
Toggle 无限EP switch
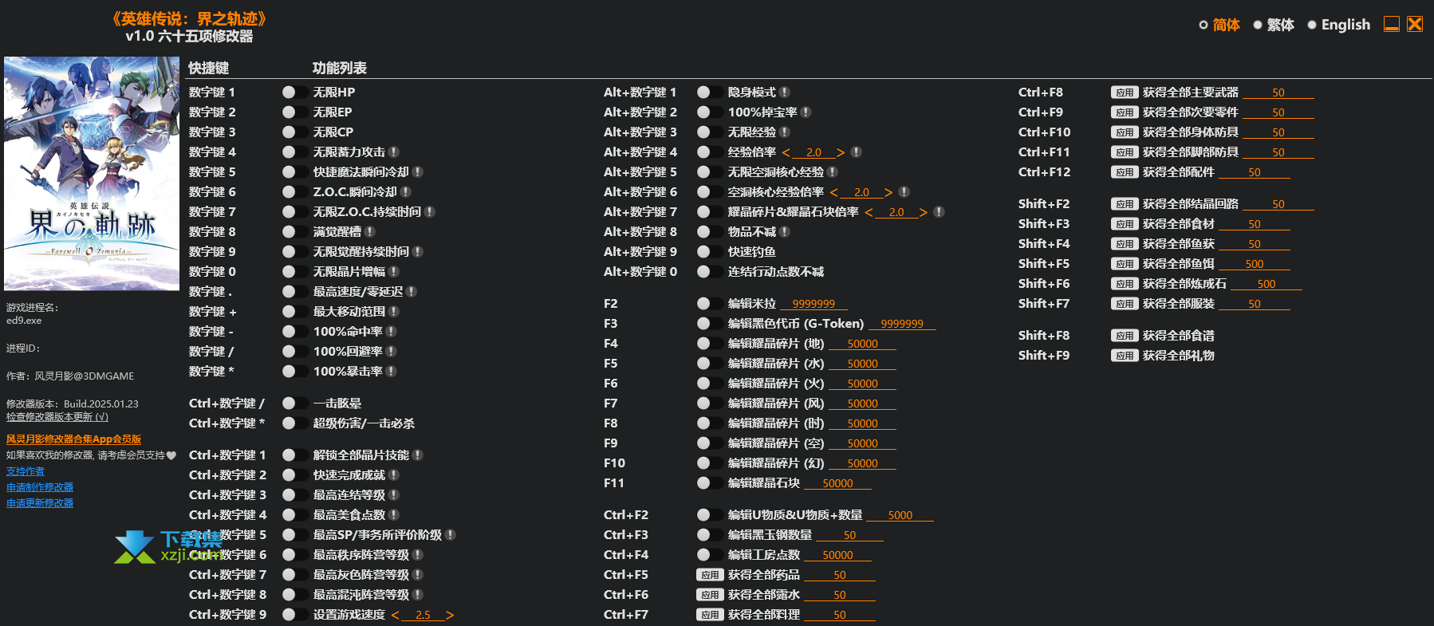[294, 112]
